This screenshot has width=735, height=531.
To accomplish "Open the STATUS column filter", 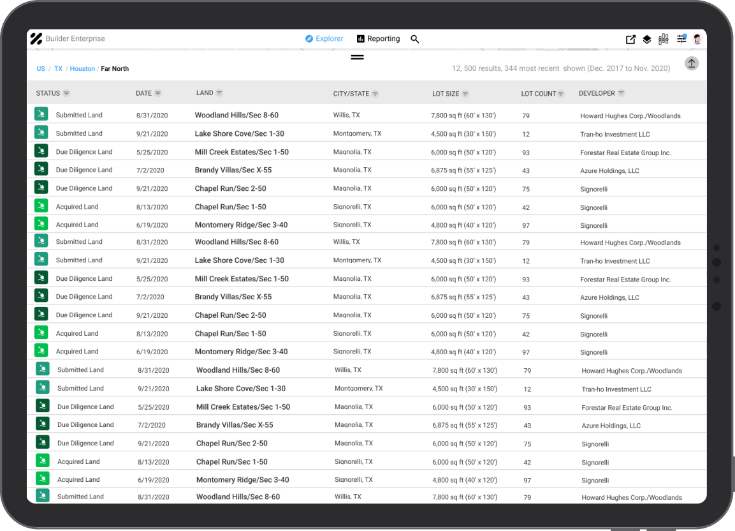I will pyautogui.click(x=66, y=93).
